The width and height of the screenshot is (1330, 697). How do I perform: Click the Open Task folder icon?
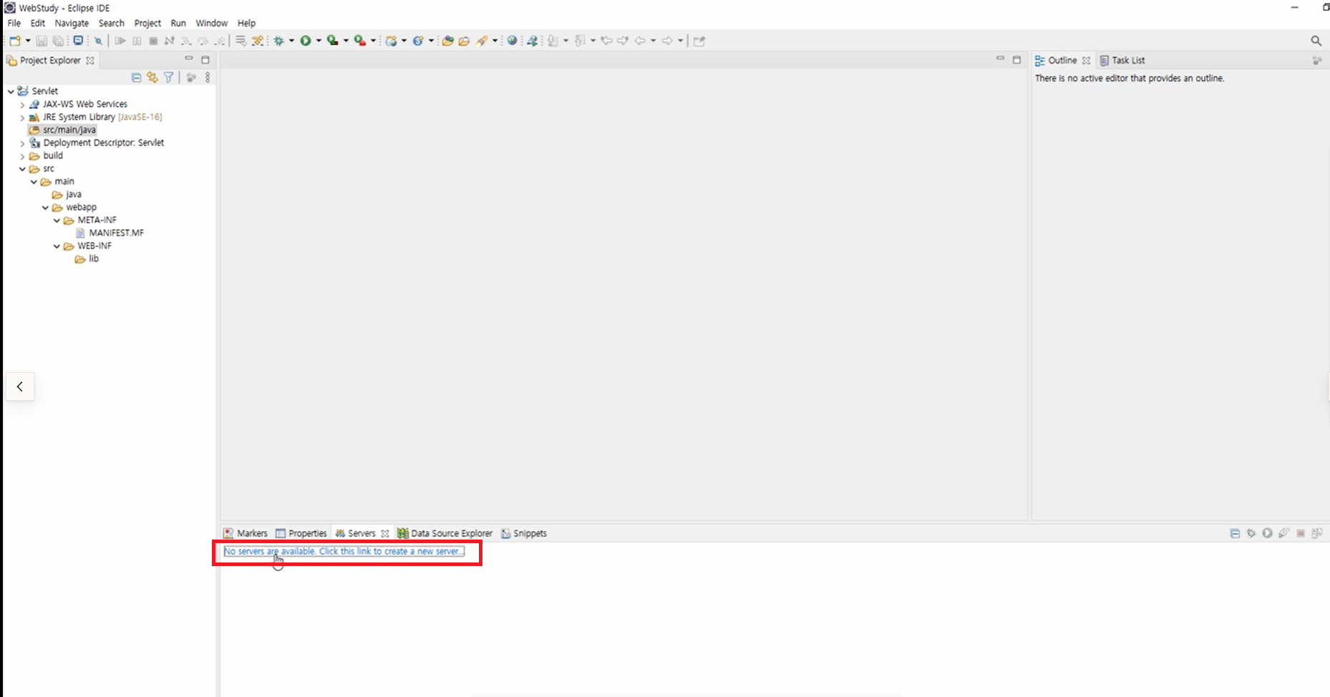[x=464, y=41]
